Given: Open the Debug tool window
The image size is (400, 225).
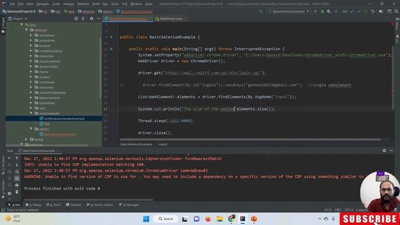Looking at the screenshot, I should (x=33, y=205).
